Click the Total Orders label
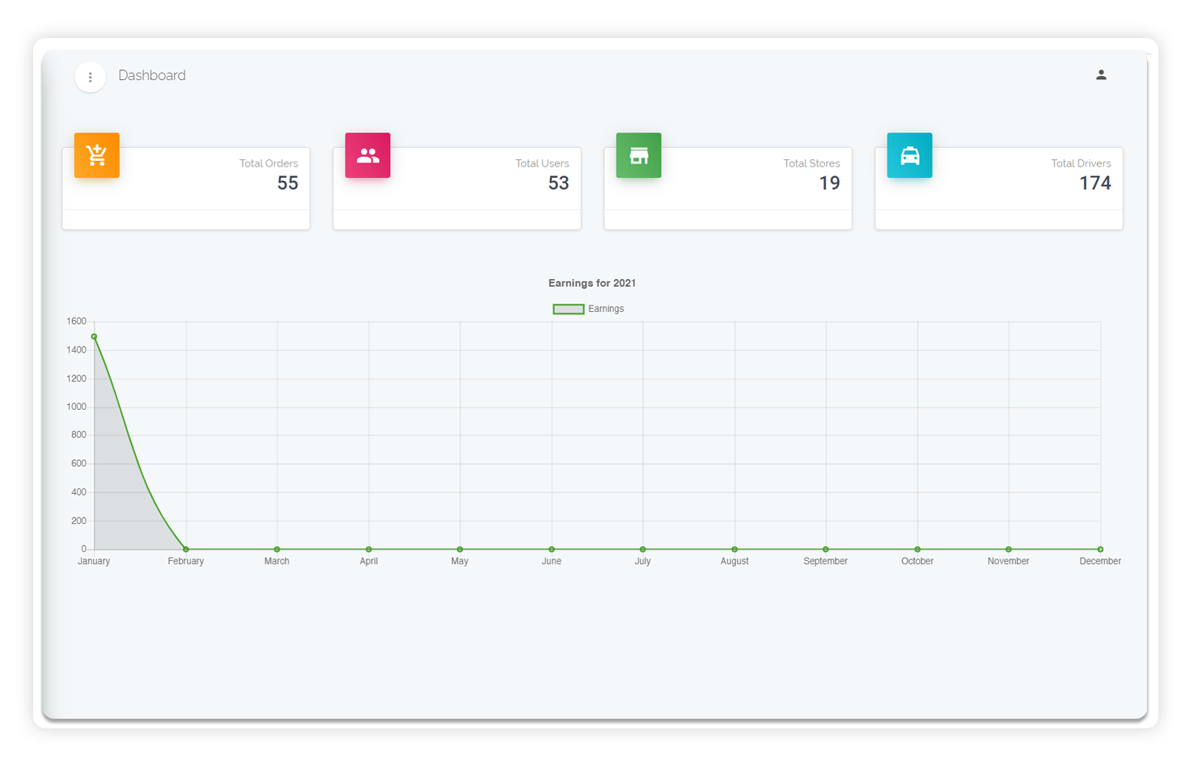Viewport: 1198px width, 768px height. 269,163
